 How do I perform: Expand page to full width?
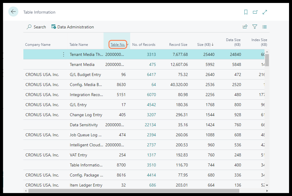265,12
